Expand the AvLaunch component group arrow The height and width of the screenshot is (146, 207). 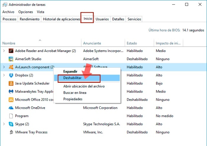4,67
